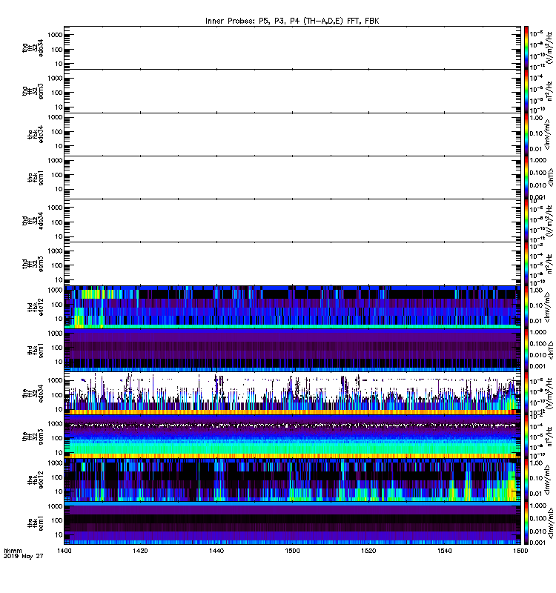Select the "the fff 32 scm3" panel label
The image size is (556, 593).
tap(33, 437)
